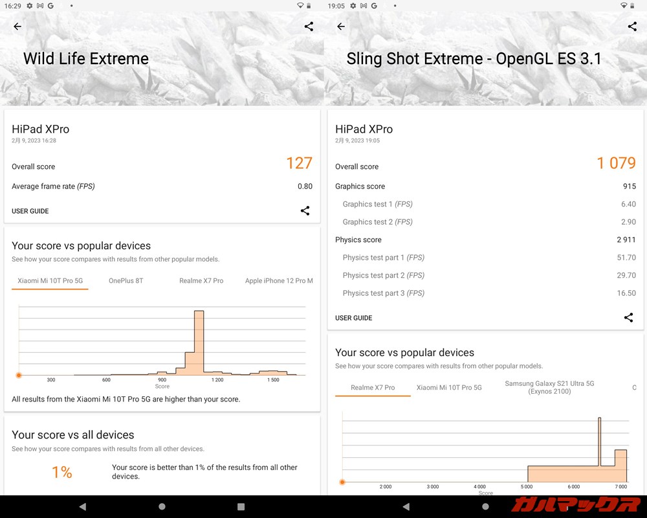
Task: Tap back arrow on Sling Shot Extreme screen
Action: [341, 27]
